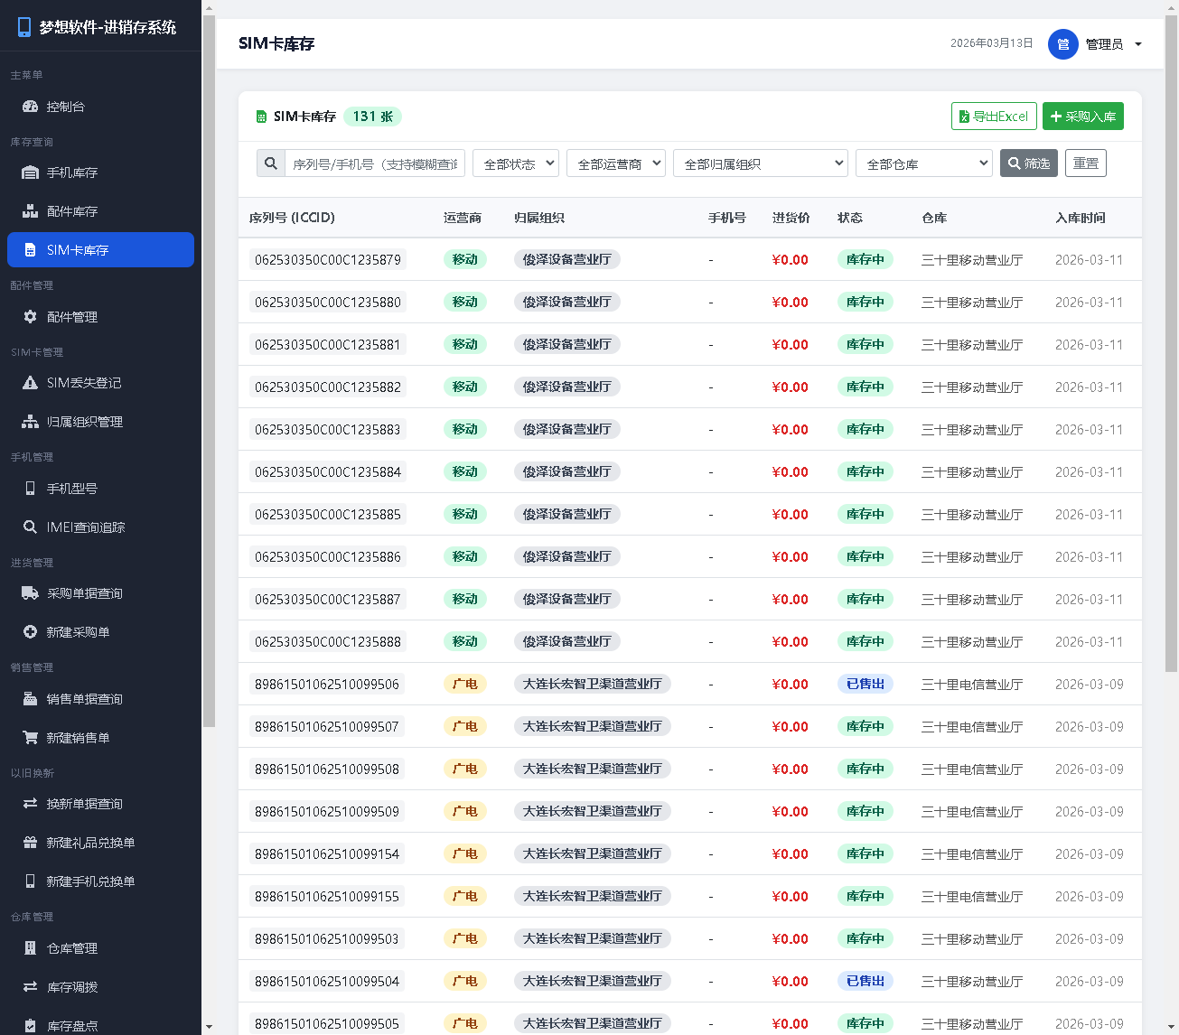Screen dimensions: 1179x1035
Task: Open the 管理员 user menu arrow
Action: [1138, 44]
